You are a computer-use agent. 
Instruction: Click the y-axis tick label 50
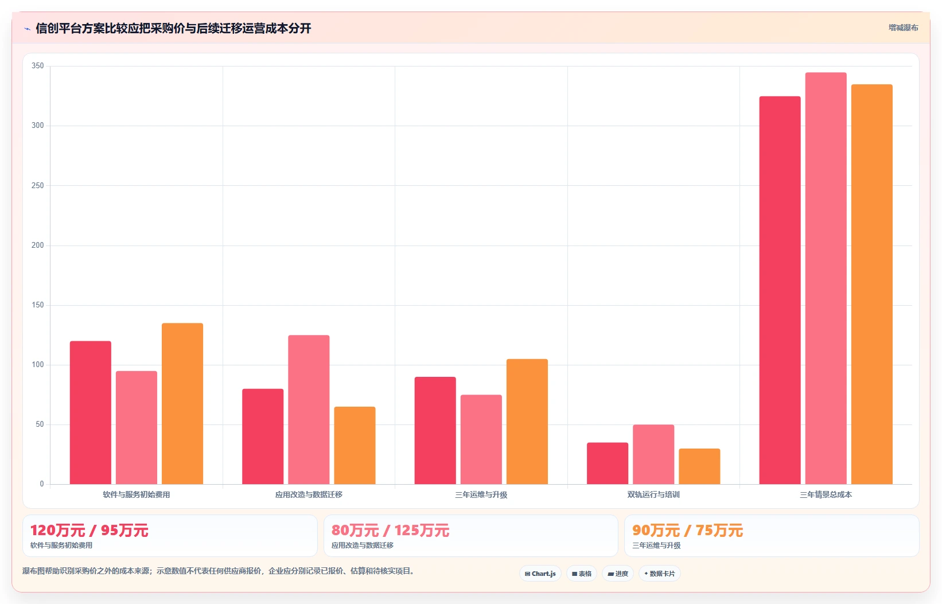coord(40,424)
